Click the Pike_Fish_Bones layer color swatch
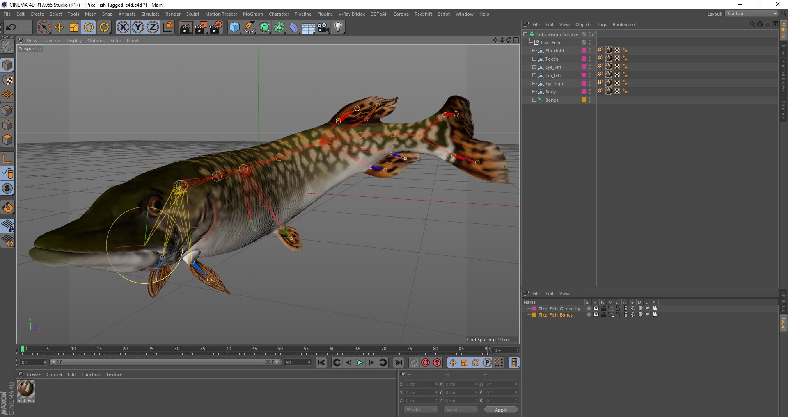Viewport: 788px width, 417px height. pos(534,315)
